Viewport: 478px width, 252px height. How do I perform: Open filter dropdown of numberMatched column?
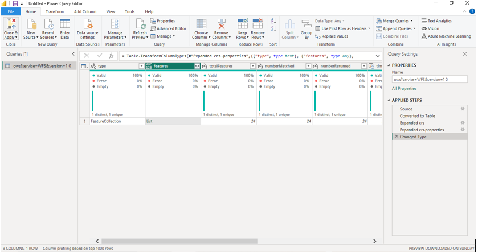coord(308,66)
